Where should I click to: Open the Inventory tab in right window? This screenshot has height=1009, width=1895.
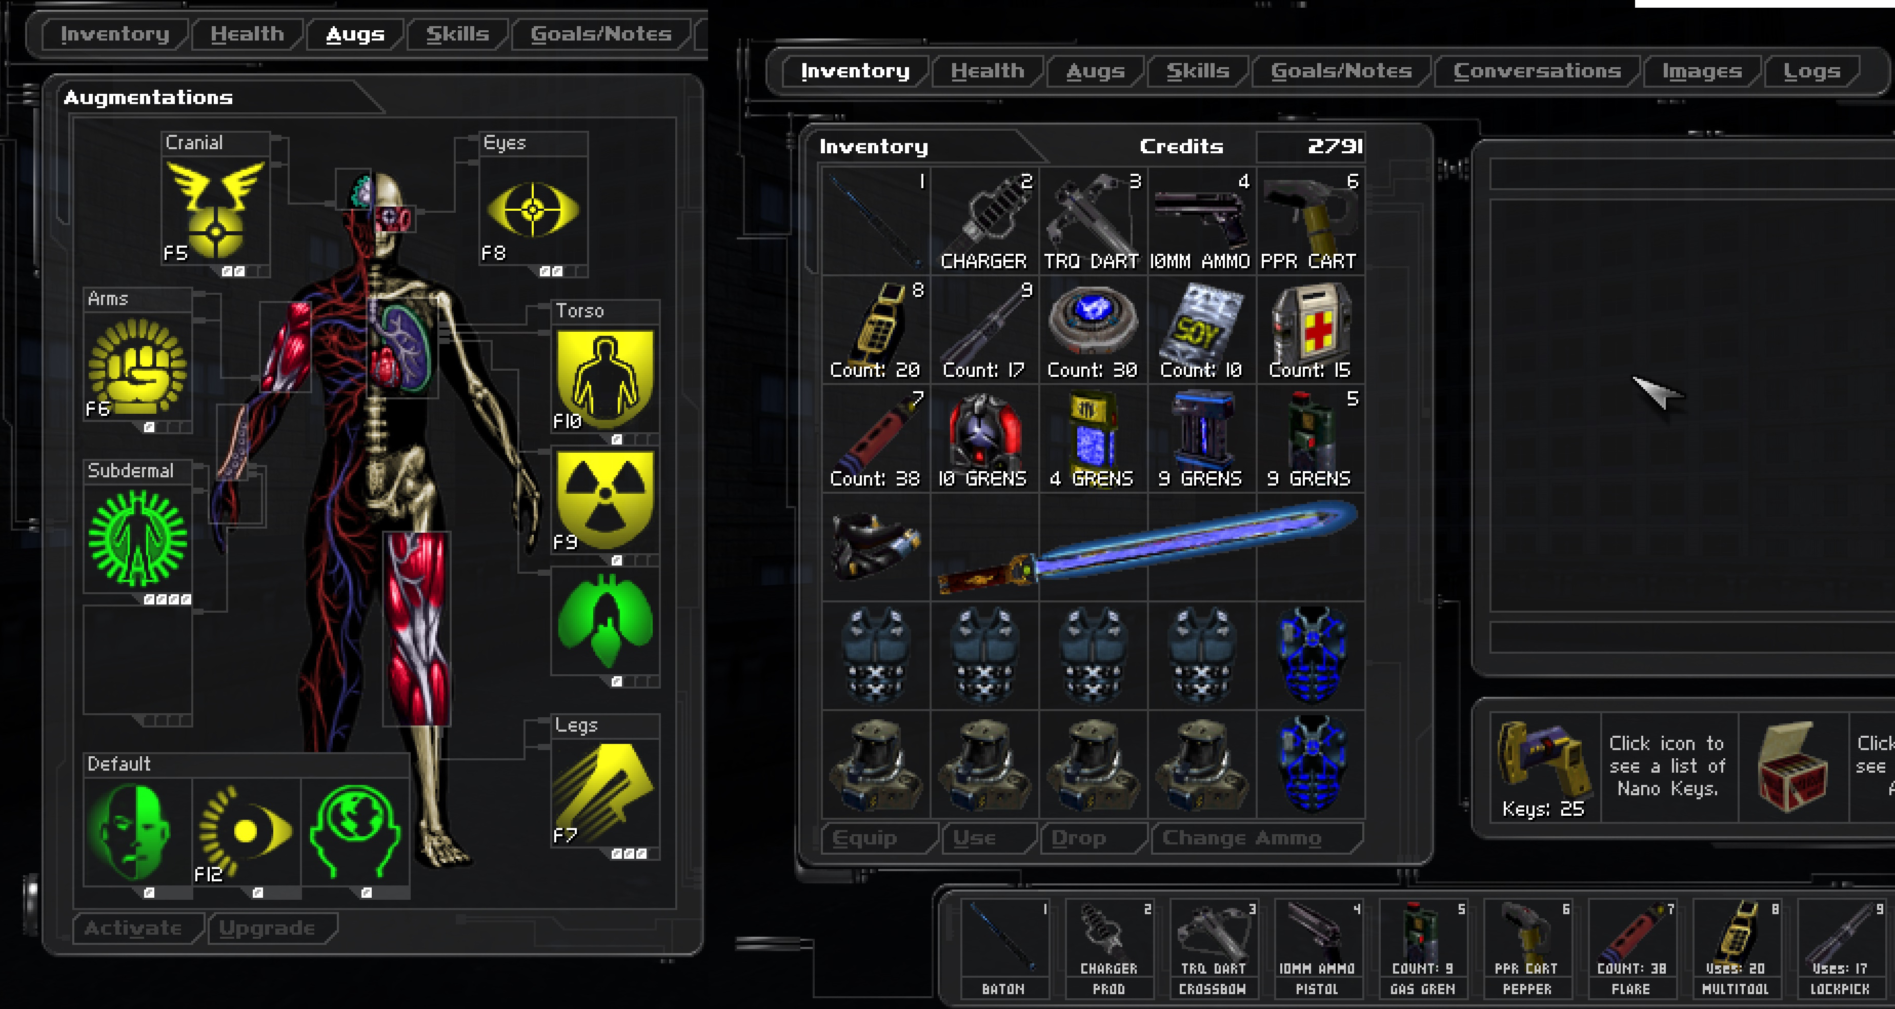point(855,71)
